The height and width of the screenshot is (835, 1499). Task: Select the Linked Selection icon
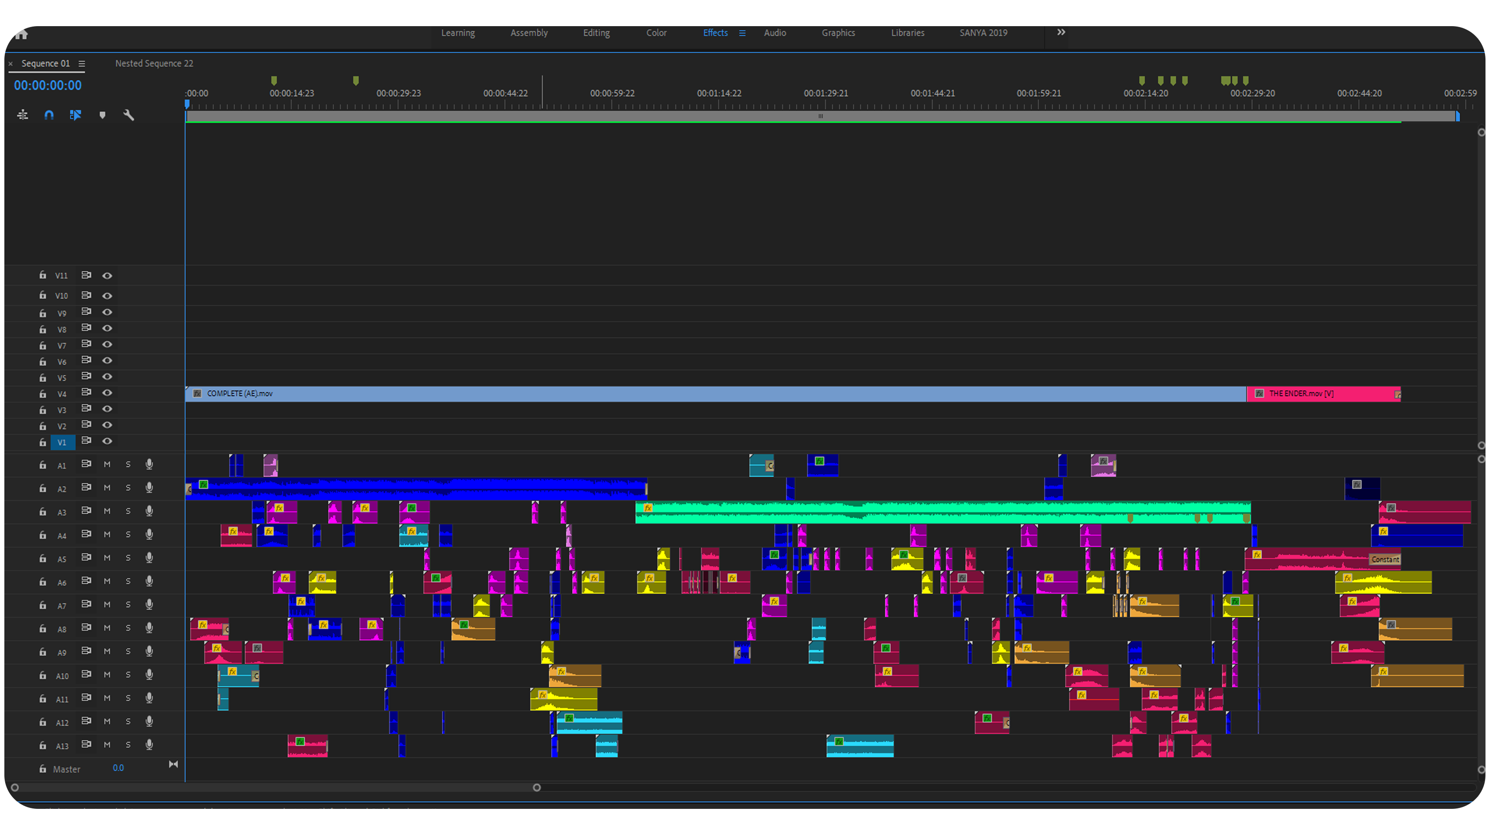75,115
